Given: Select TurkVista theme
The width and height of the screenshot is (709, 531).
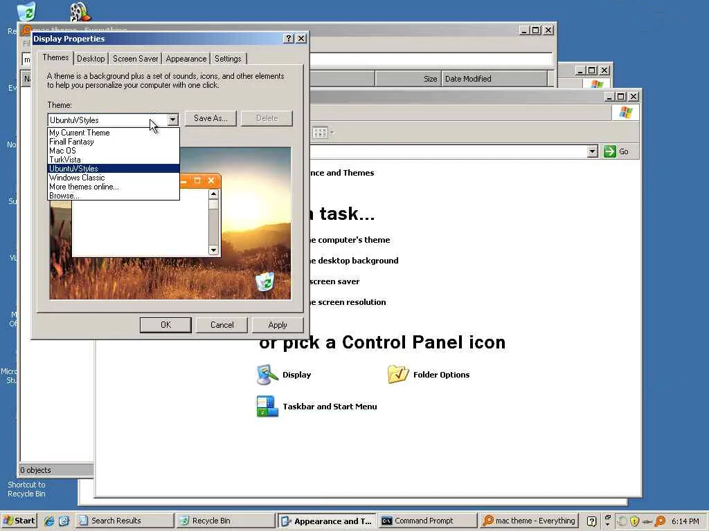Looking at the screenshot, I should click(x=113, y=160).
